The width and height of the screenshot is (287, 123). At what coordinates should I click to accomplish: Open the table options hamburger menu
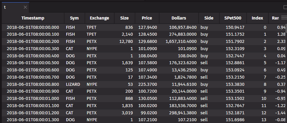click(284, 18)
